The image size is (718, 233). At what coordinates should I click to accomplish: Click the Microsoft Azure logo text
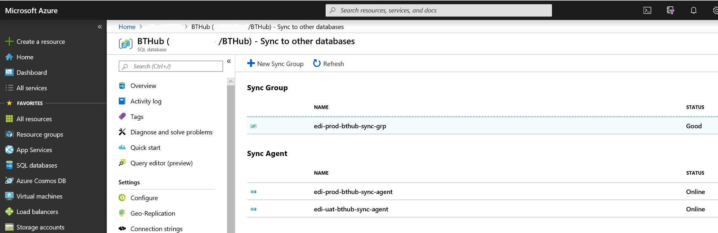pyautogui.click(x=31, y=11)
